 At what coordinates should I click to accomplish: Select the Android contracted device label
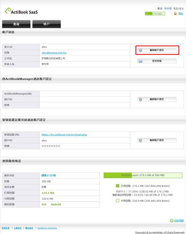(56, 204)
